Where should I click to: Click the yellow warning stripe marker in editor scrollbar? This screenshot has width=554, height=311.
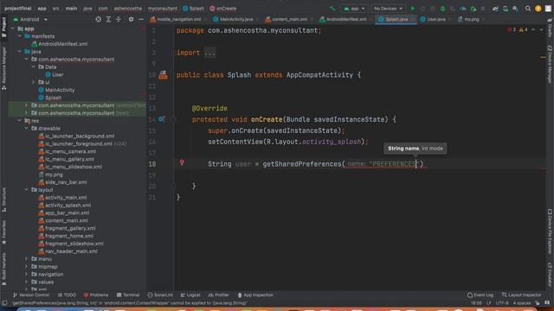tap(543, 58)
